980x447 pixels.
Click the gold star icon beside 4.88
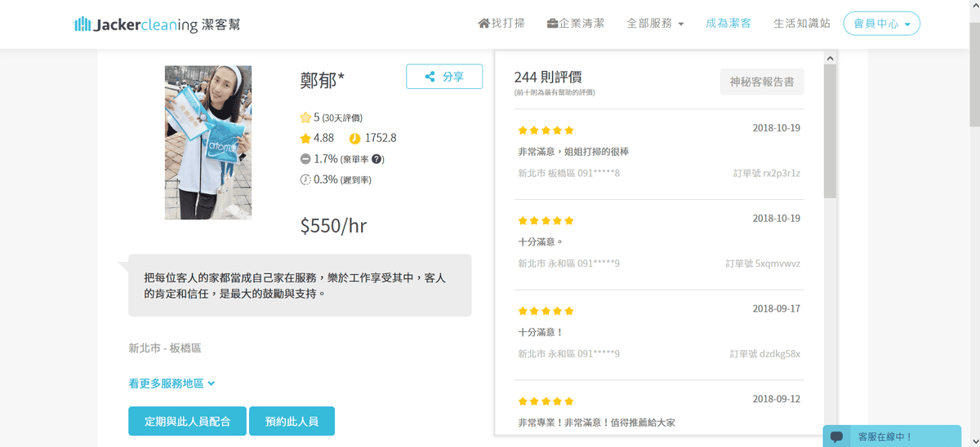click(x=305, y=138)
